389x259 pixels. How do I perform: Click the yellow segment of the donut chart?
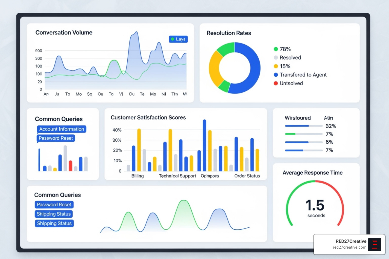214,69
